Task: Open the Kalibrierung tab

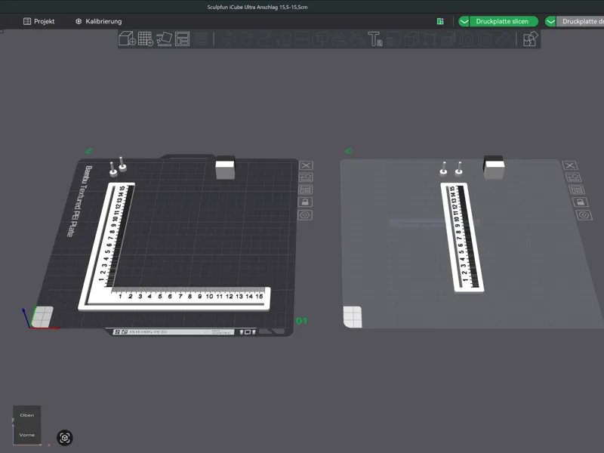Action: point(99,22)
